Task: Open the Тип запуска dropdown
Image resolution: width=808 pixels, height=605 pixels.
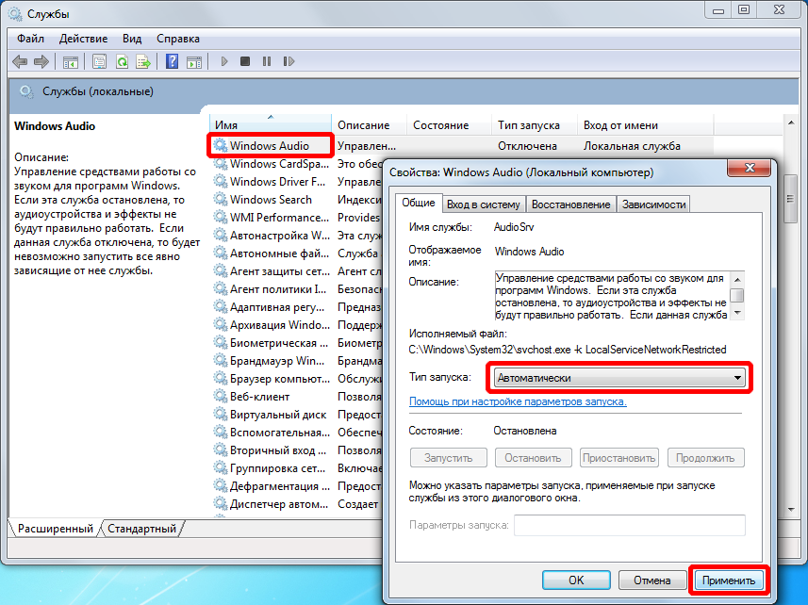Action: (x=619, y=378)
